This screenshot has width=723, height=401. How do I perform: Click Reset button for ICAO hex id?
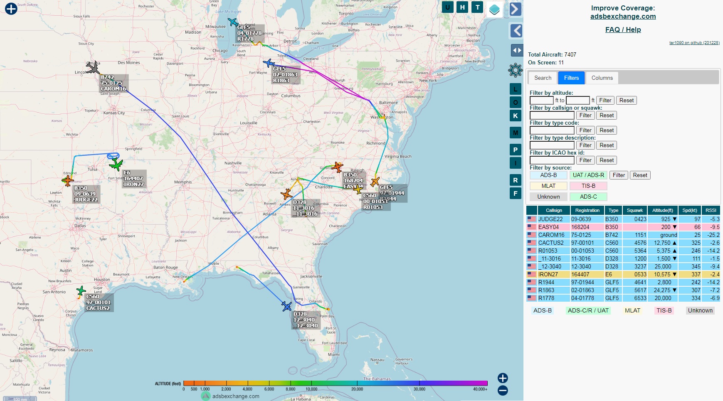(x=607, y=160)
